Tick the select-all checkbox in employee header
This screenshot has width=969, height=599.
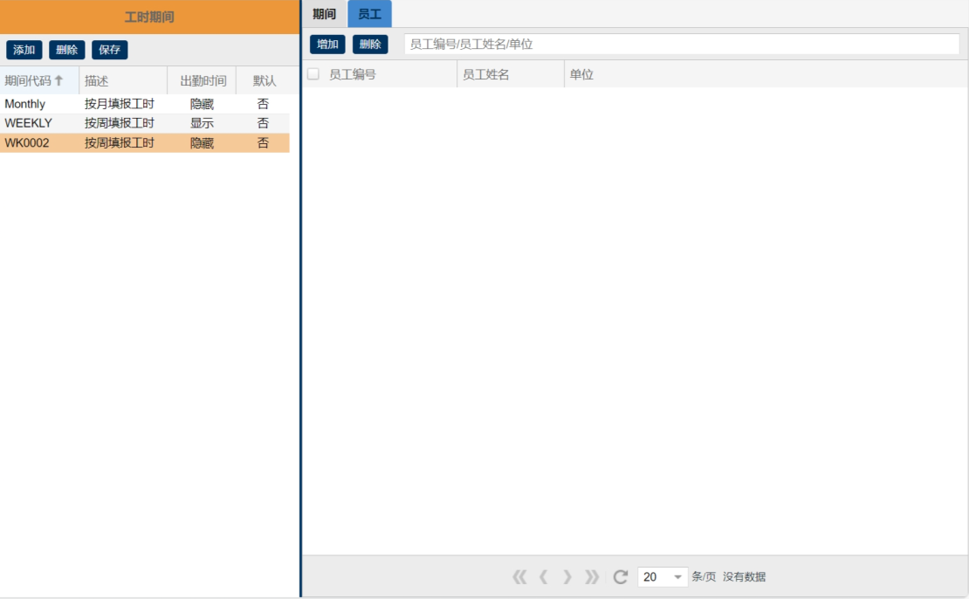(x=313, y=74)
